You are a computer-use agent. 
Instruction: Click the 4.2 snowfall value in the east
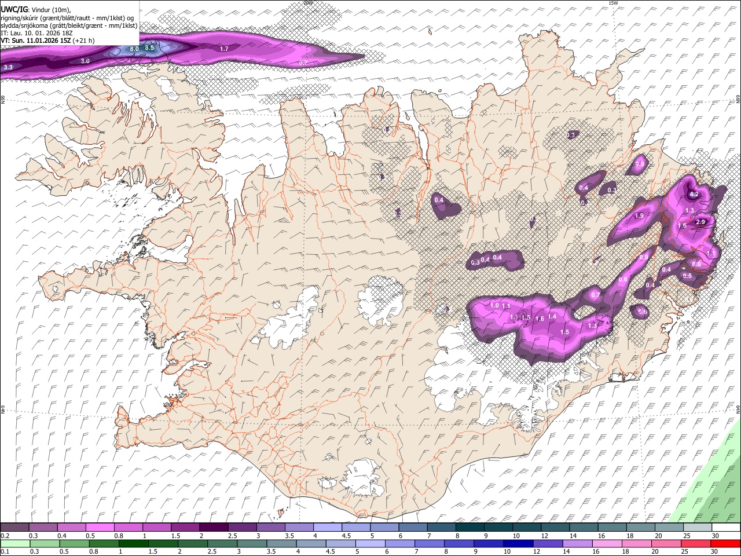pos(695,195)
